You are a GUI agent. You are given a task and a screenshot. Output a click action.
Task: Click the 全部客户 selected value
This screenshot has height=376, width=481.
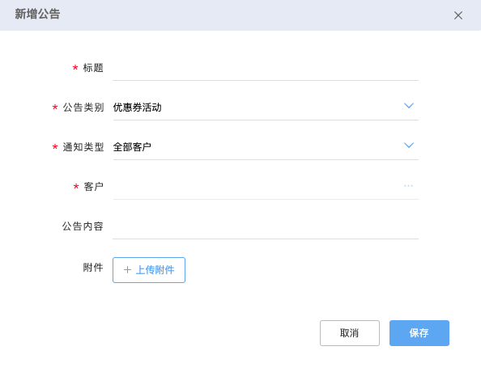click(x=132, y=147)
